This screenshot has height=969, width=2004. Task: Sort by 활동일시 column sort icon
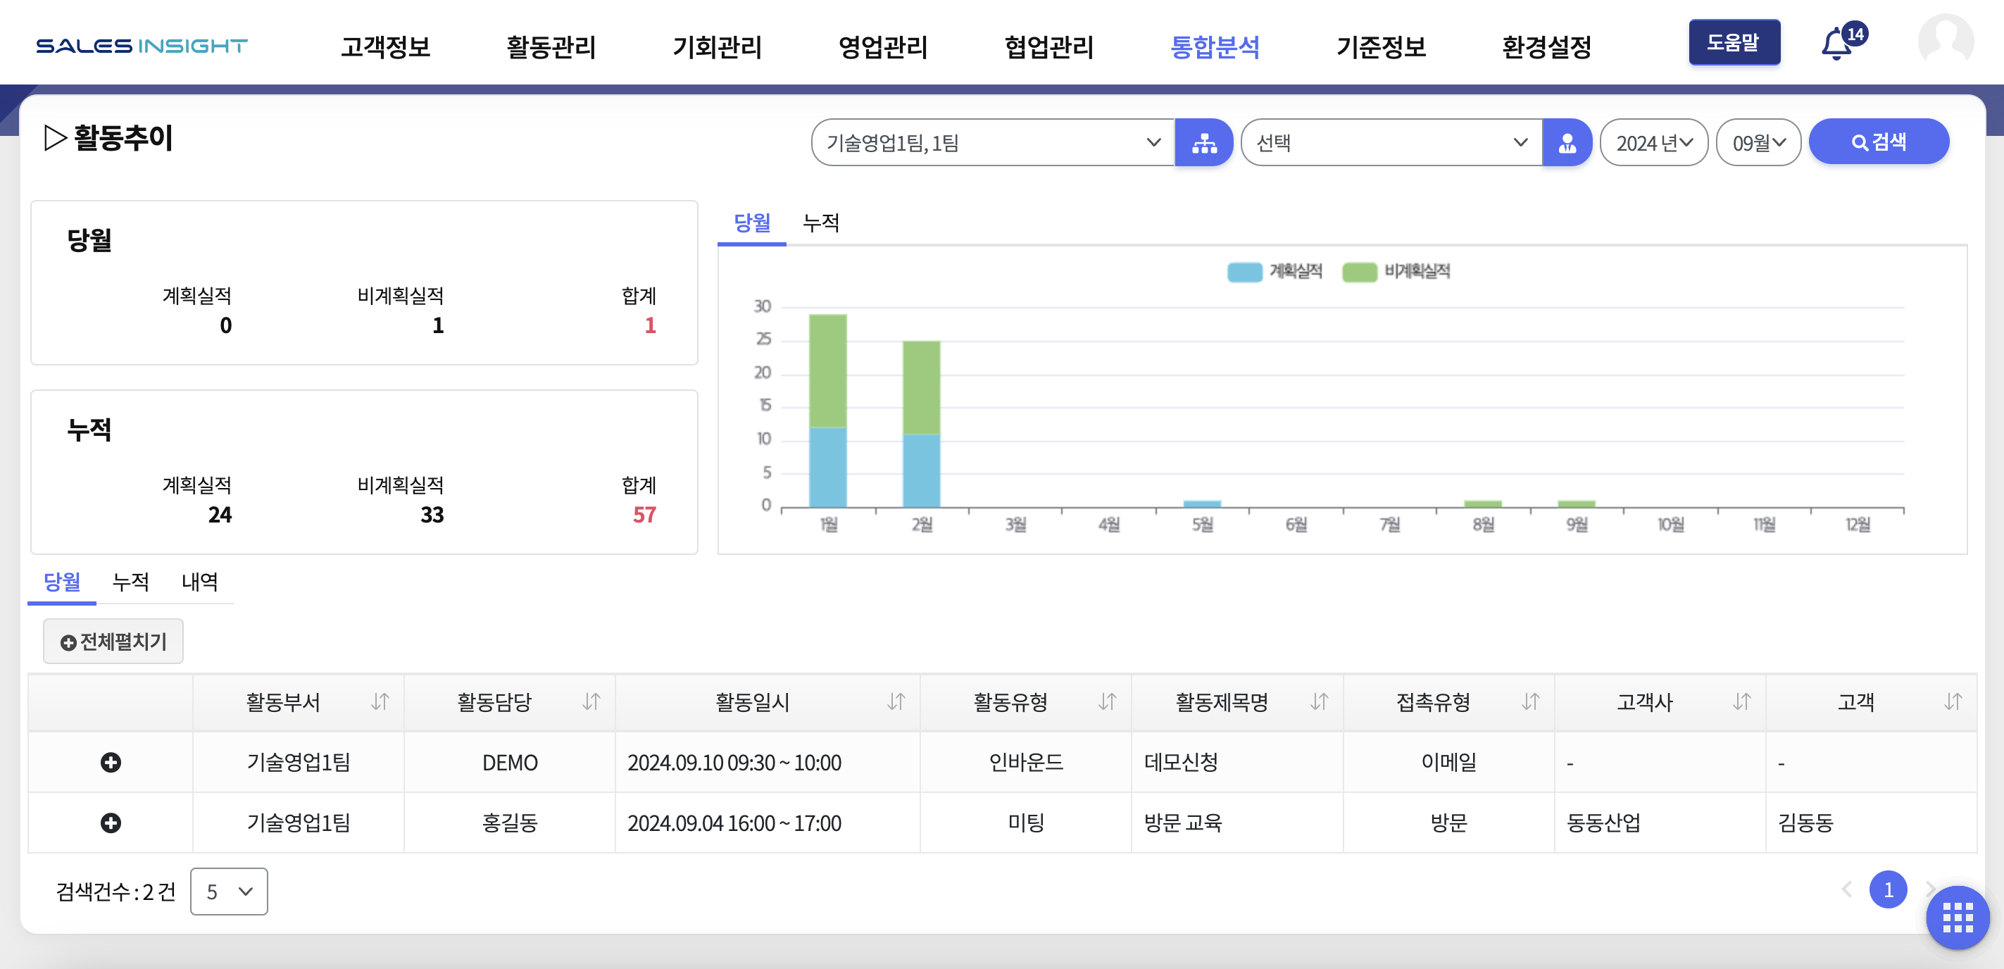896,702
